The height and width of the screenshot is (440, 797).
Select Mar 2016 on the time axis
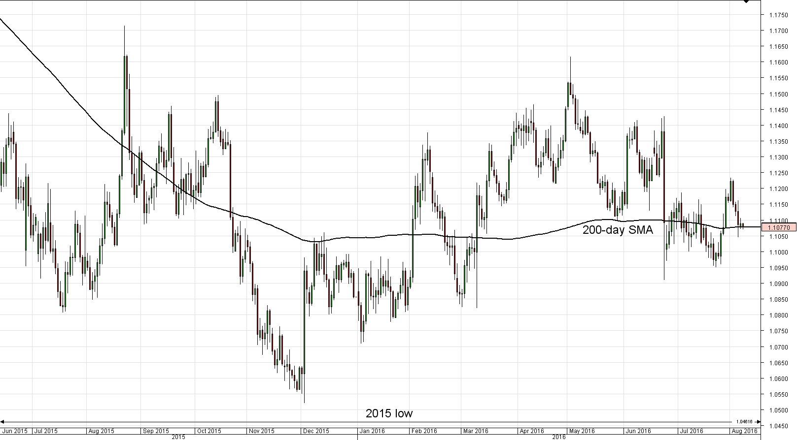pyautogui.click(x=476, y=431)
